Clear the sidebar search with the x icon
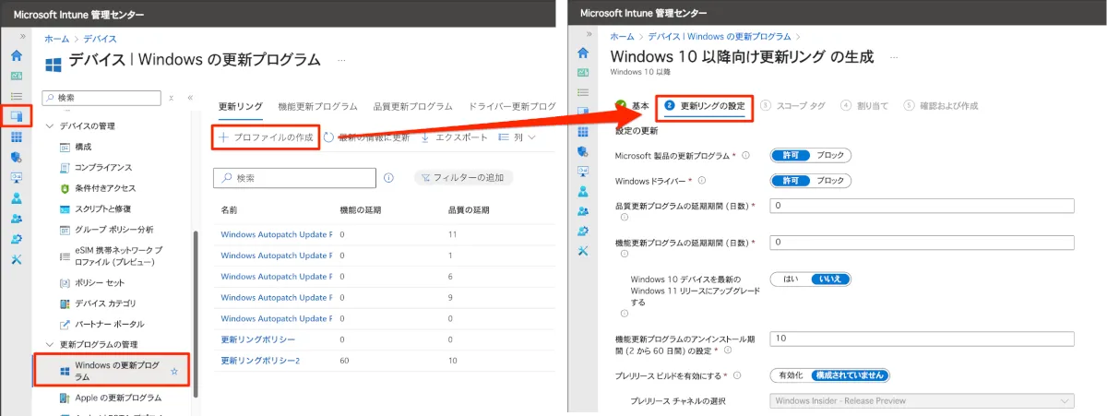1107x416 pixels. 171,97
